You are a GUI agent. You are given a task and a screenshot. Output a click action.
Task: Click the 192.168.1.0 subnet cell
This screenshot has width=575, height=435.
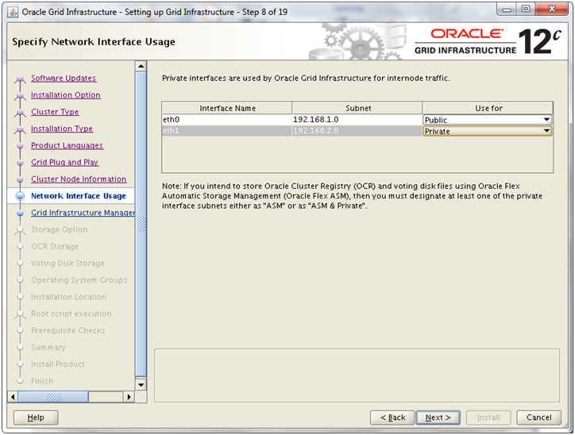tap(357, 120)
